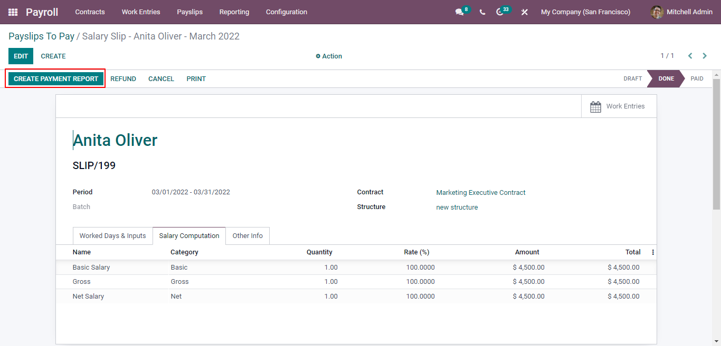Open the Mitchell Admin user menu
This screenshot has height=346, width=721.
click(681, 12)
